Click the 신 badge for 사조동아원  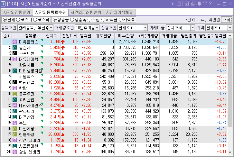coord(15,146)
